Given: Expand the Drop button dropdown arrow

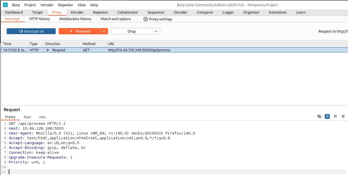Looking at the screenshot, I should click(x=156, y=31).
